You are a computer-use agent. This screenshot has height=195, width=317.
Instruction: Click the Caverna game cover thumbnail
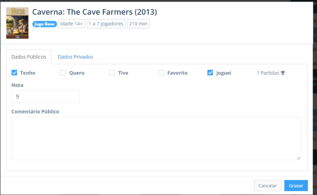point(17,23)
